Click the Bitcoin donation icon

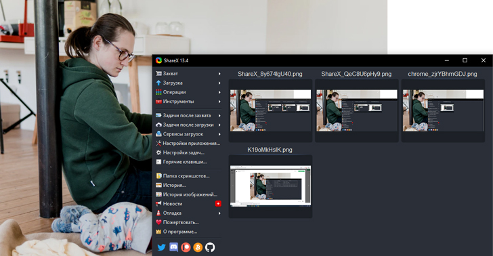pyautogui.click(x=198, y=247)
